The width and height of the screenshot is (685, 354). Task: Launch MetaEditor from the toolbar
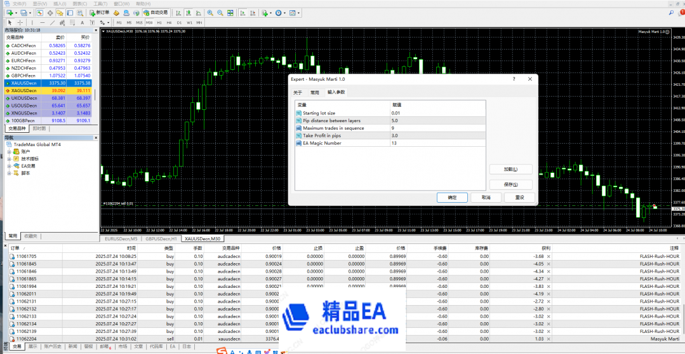(x=116, y=13)
